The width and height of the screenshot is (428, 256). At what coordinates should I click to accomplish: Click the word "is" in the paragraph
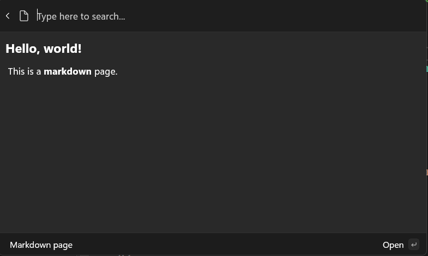(x=31, y=71)
